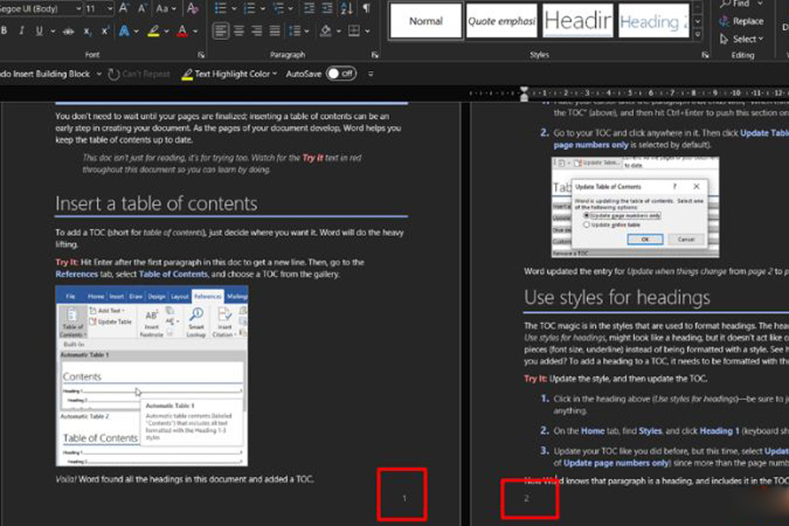This screenshot has width=789, height=526.
Task: Apply the Quote emphasis style
Action: coord(502,21)
